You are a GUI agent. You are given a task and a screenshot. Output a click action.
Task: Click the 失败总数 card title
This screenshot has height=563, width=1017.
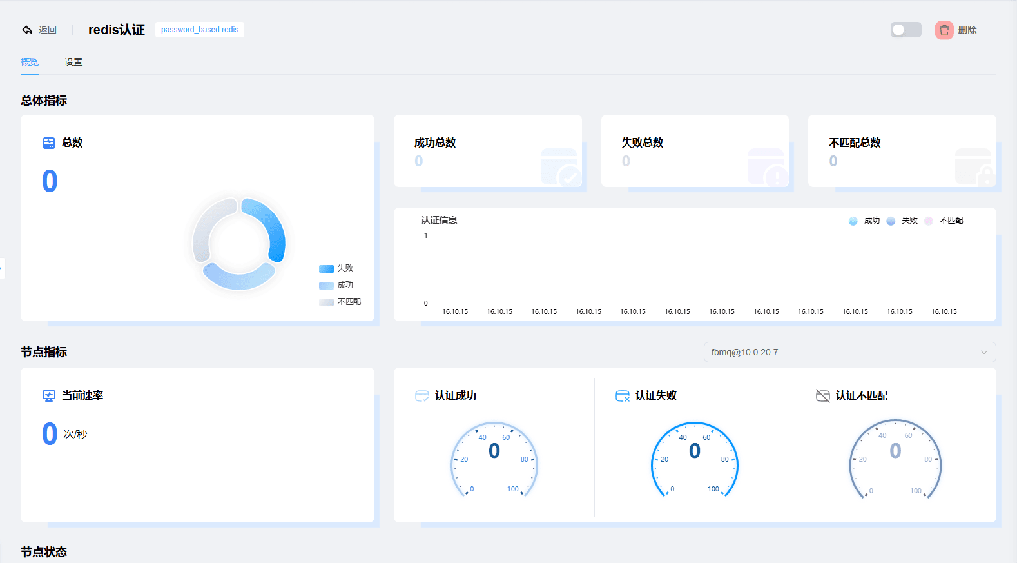tap(643, 143)
